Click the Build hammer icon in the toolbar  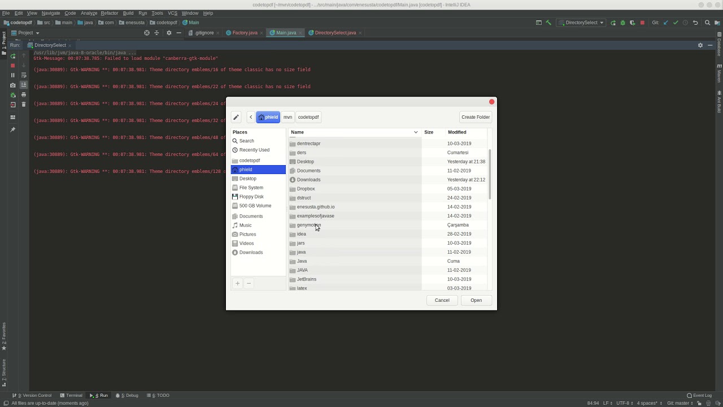click(548, 23)
